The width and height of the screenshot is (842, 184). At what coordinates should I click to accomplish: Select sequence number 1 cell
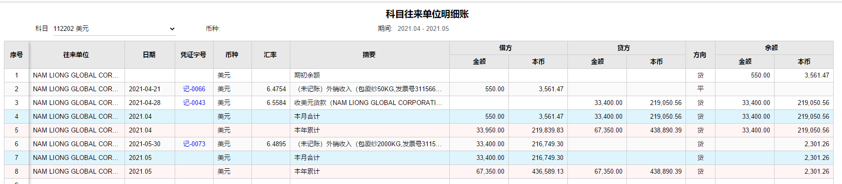[16, 75]
